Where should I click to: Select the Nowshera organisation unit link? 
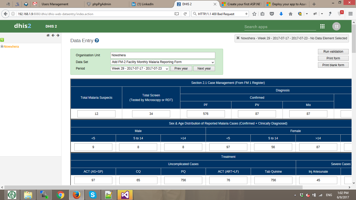[11, 47]
